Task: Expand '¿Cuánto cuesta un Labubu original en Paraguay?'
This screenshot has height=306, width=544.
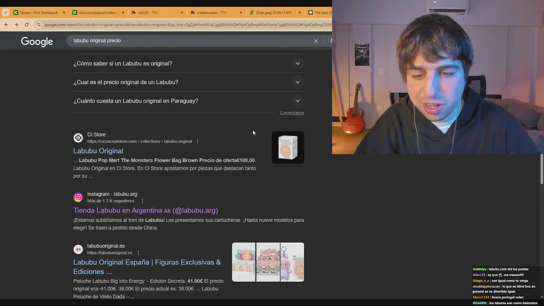Action: click(188, 101)
